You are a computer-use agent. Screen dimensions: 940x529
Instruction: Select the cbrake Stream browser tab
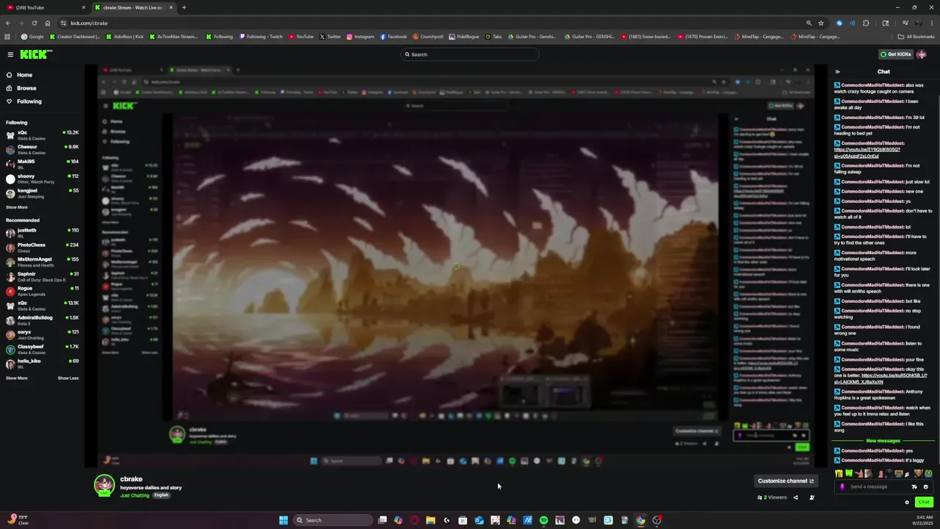[134, 7]
